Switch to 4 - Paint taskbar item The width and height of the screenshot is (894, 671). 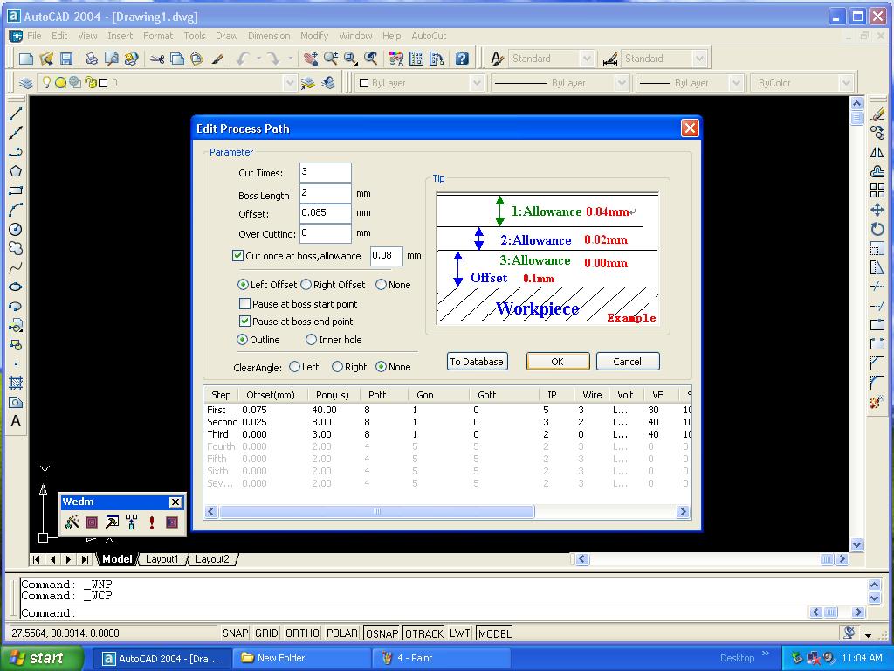[442, 658]
